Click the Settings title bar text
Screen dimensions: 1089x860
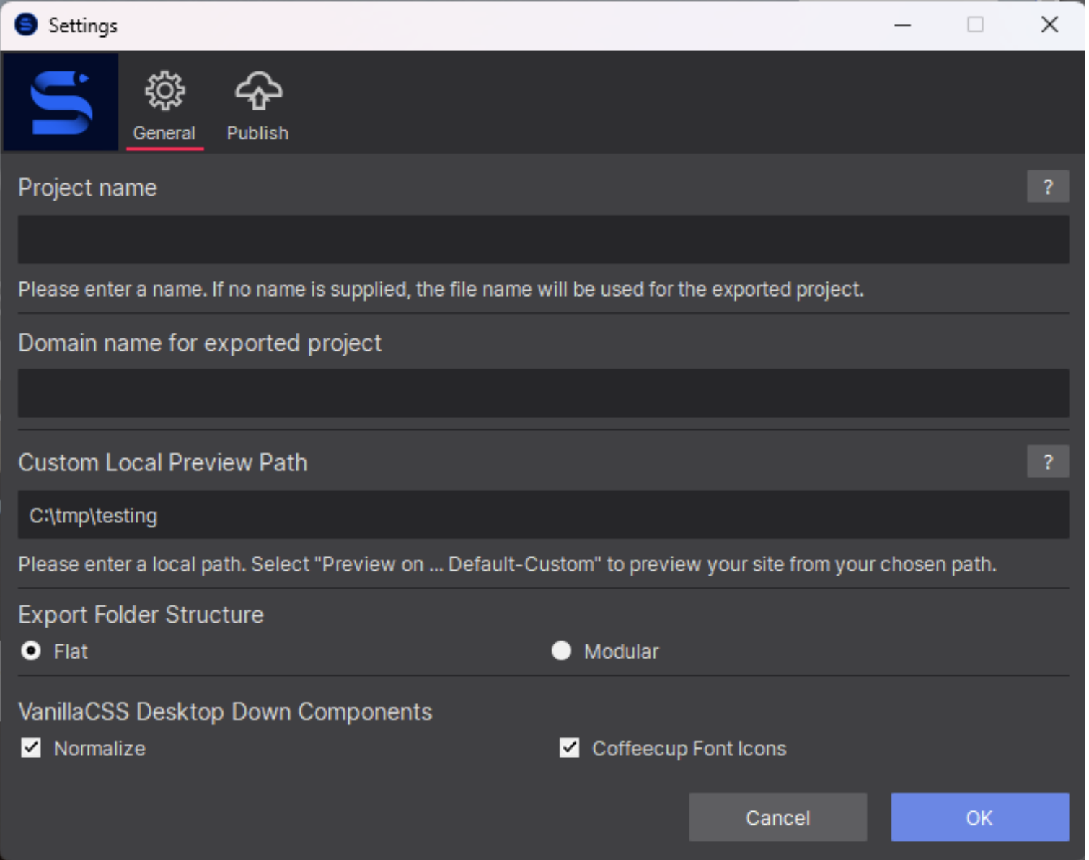83,26
